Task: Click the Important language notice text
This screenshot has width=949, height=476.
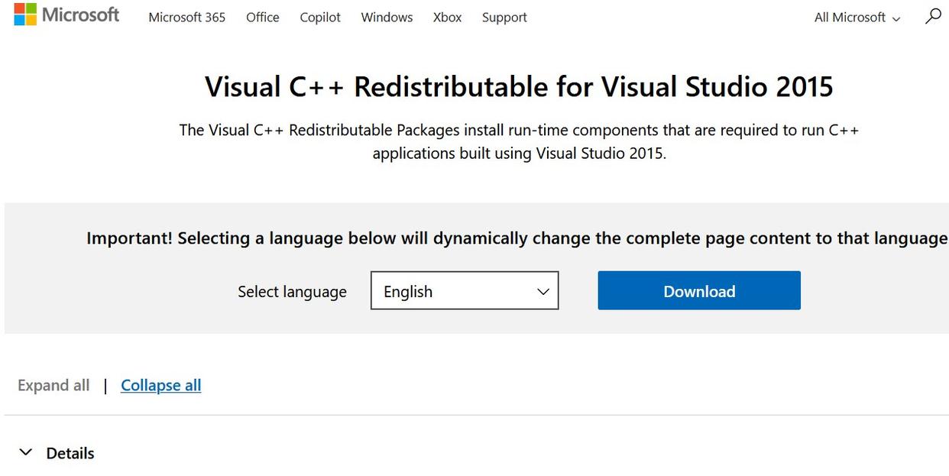Action: pos(517,238)
